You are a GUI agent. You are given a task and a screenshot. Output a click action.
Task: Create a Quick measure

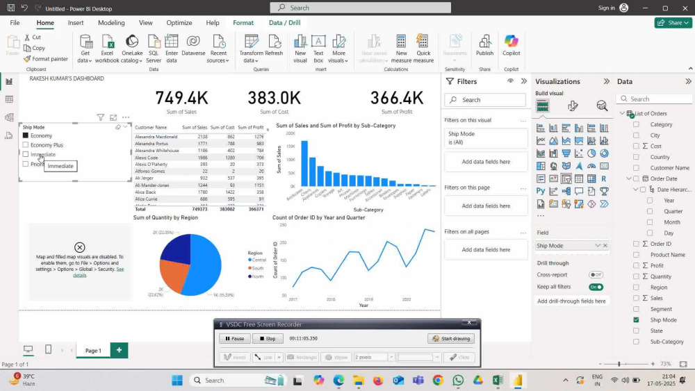(423, 49)
